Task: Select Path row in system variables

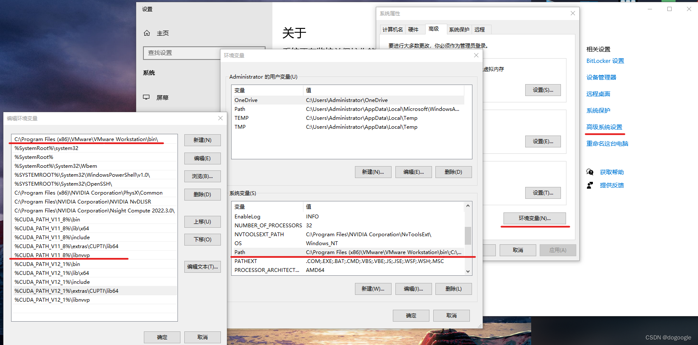Action: (348, 252)
